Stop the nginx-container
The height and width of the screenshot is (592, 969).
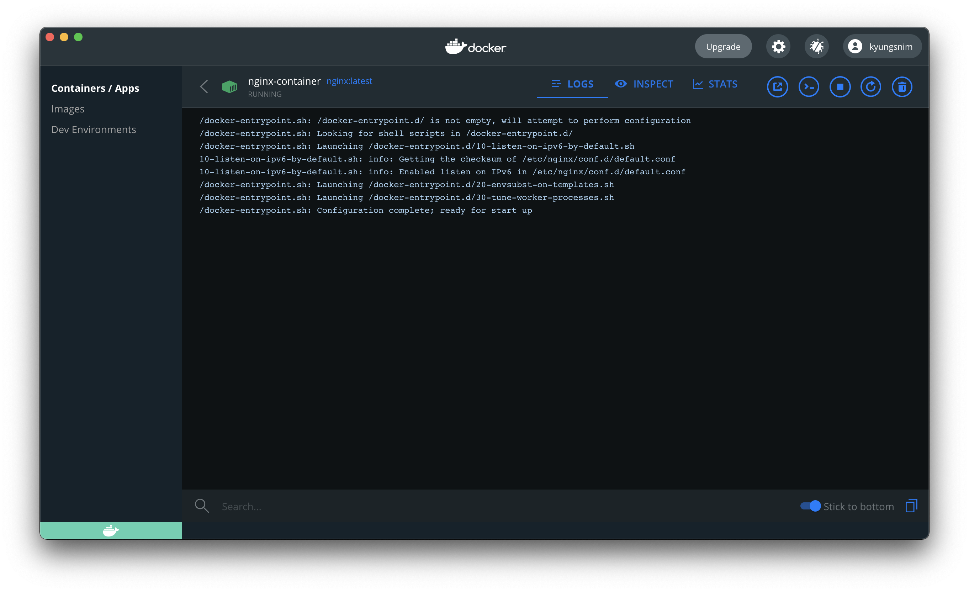tap(840, 86)
